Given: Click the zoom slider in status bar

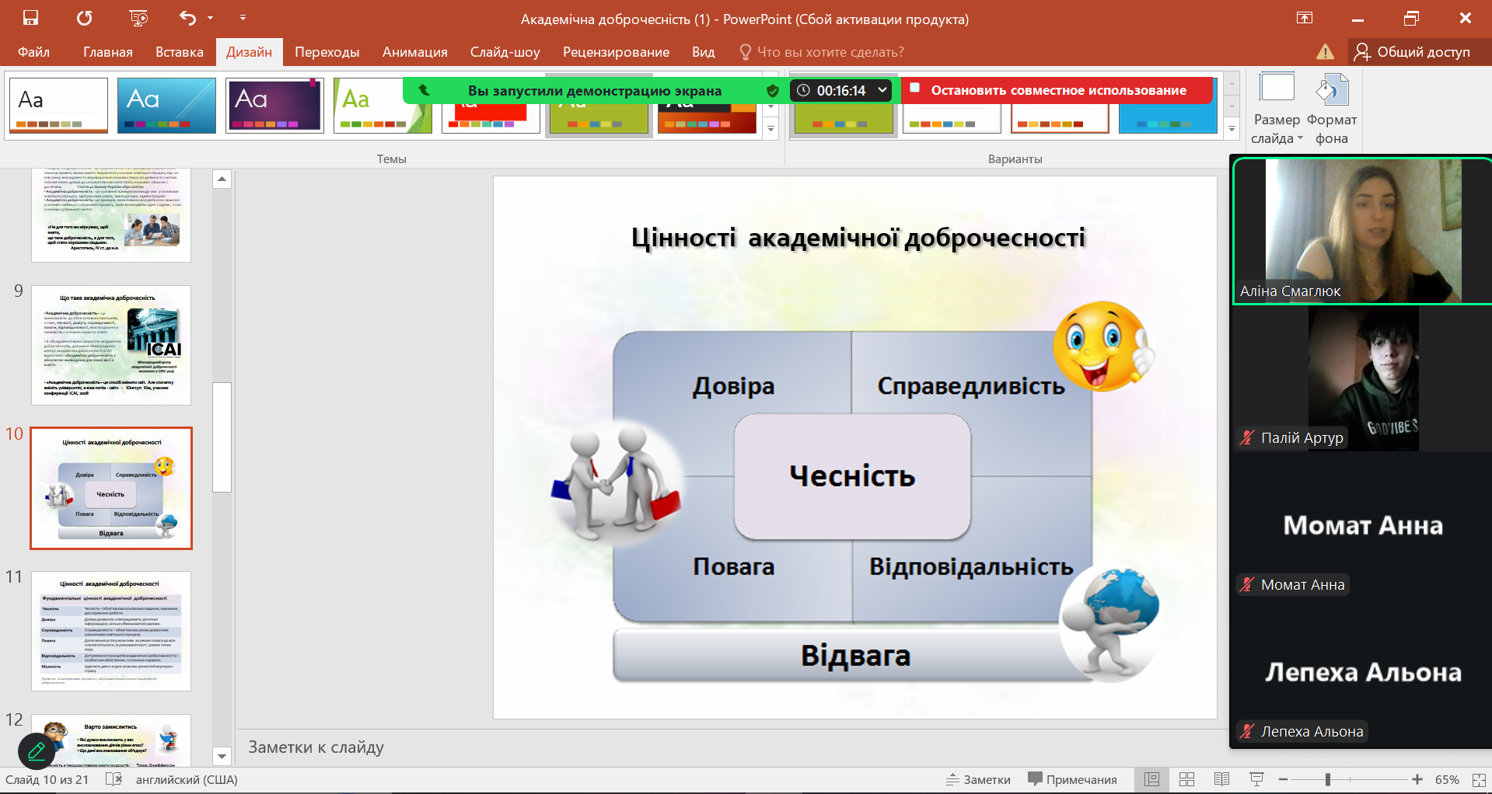Looking at the screenshot, I should (x=1328, y=779).
